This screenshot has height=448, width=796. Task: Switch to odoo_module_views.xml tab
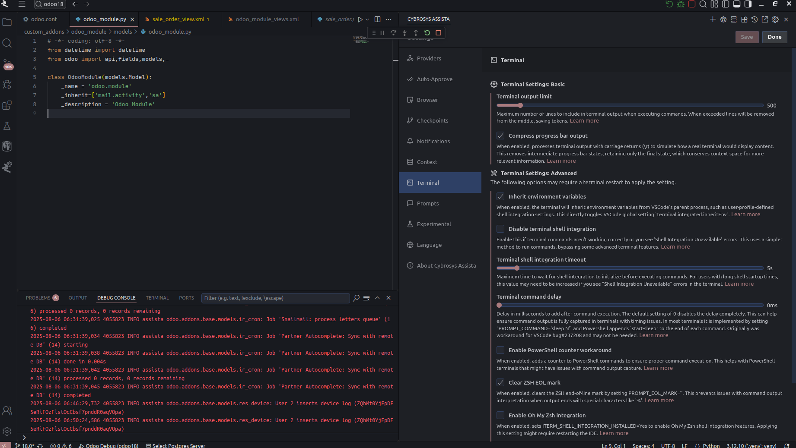267,19
